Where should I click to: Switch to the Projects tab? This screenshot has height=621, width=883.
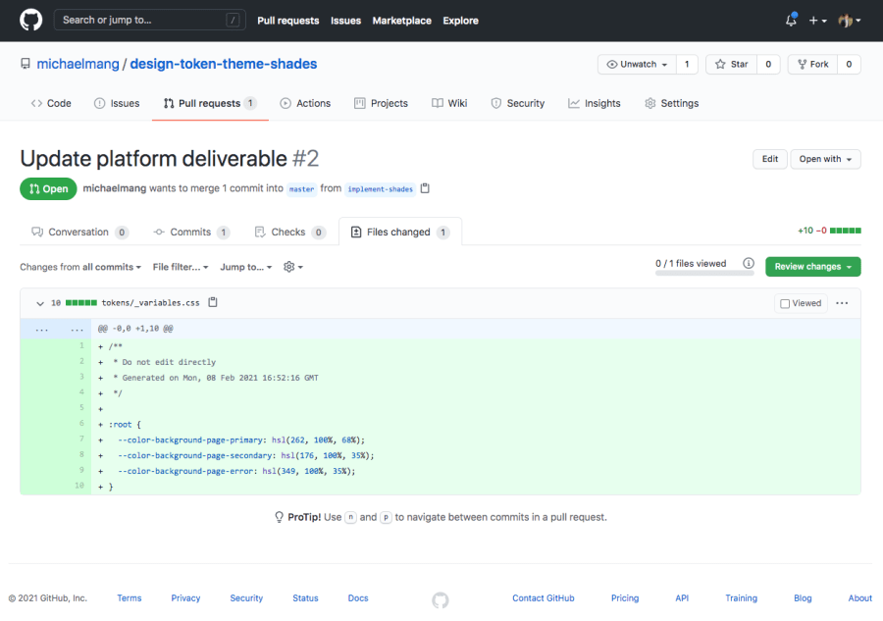click(381, 103)
